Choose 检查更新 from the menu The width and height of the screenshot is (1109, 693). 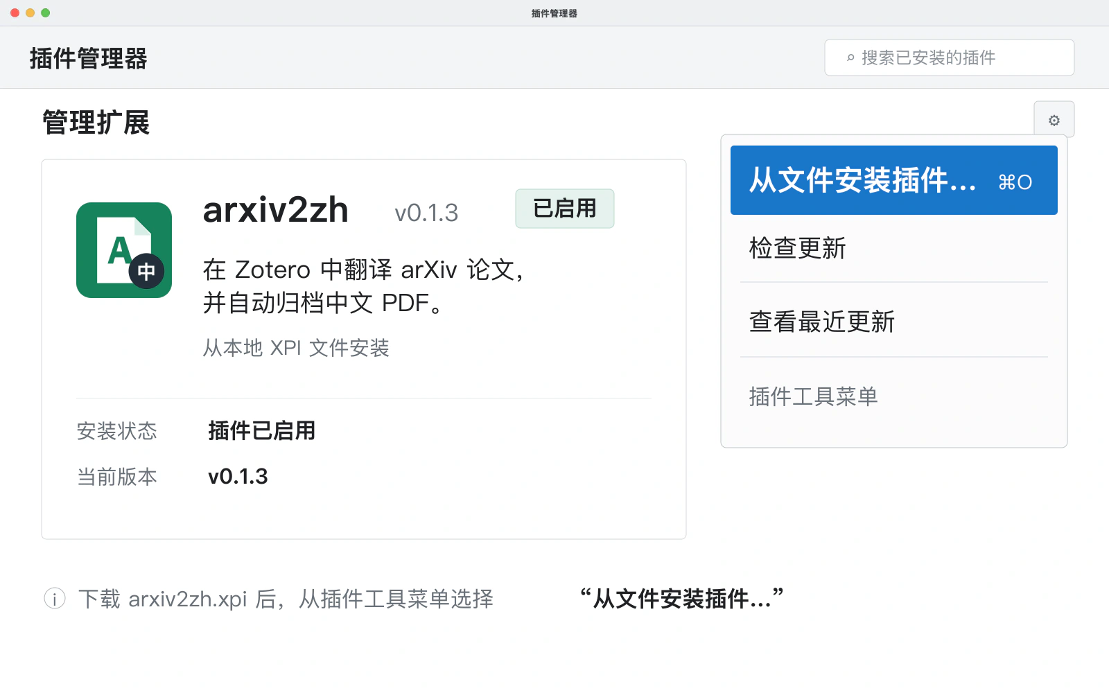click(x=893, y=248)
